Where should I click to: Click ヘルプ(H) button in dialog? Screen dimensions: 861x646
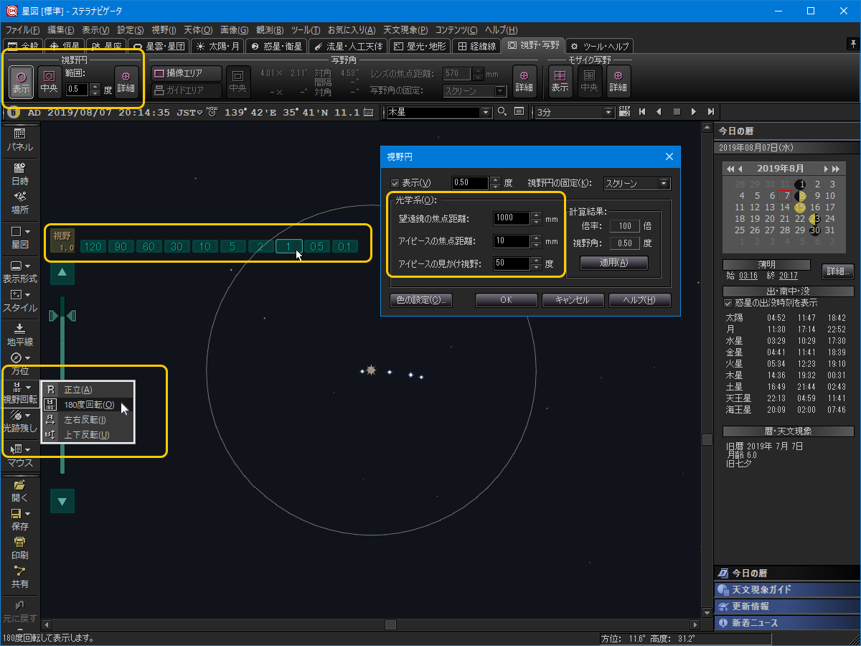coord(640,300)
